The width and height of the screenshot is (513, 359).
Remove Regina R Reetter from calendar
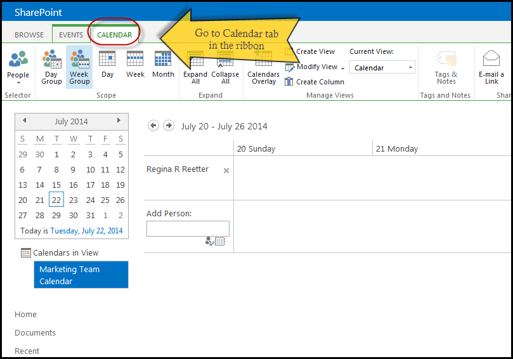coord(226,171)
